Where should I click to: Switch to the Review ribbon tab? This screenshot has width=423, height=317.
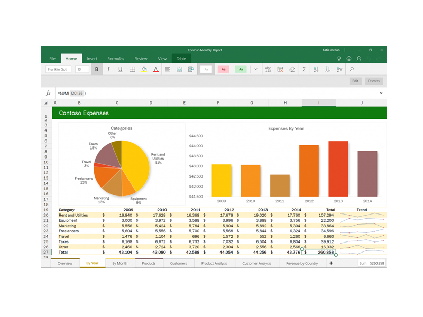tap(141, 59)
